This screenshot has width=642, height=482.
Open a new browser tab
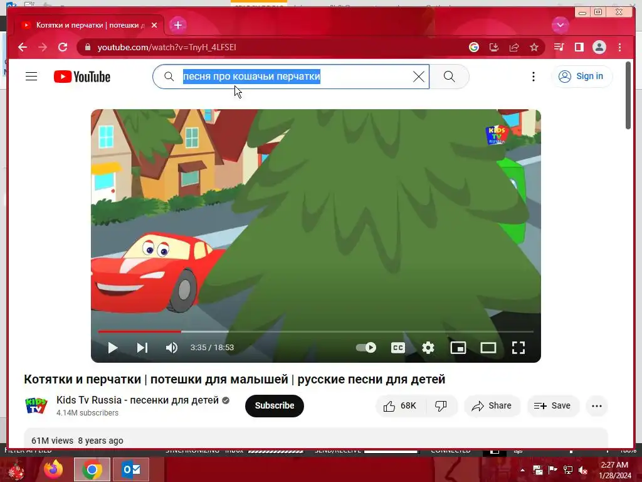177,25
